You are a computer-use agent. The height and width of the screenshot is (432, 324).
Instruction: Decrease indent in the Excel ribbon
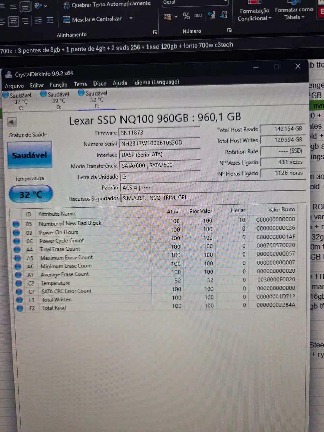coord(38,21)
